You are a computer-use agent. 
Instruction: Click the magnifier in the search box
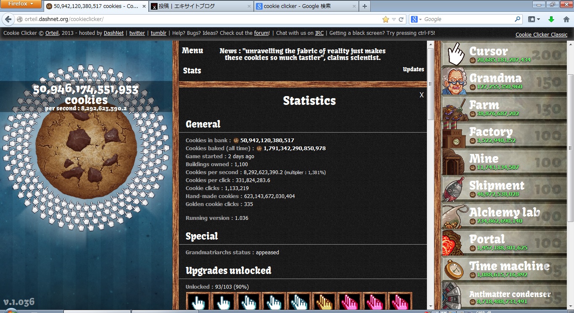pos(518,19)
